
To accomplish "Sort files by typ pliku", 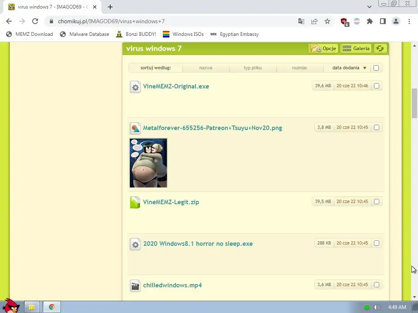I will 253,68.
